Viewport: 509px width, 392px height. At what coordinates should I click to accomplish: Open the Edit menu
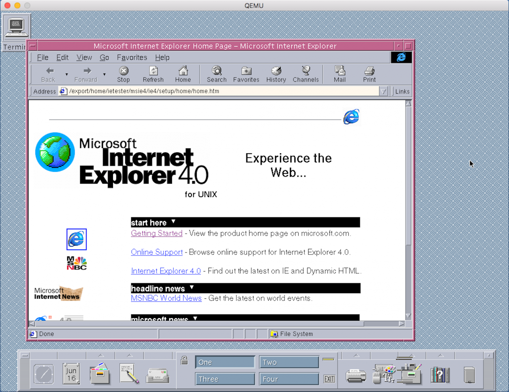[x=62, y=58]
